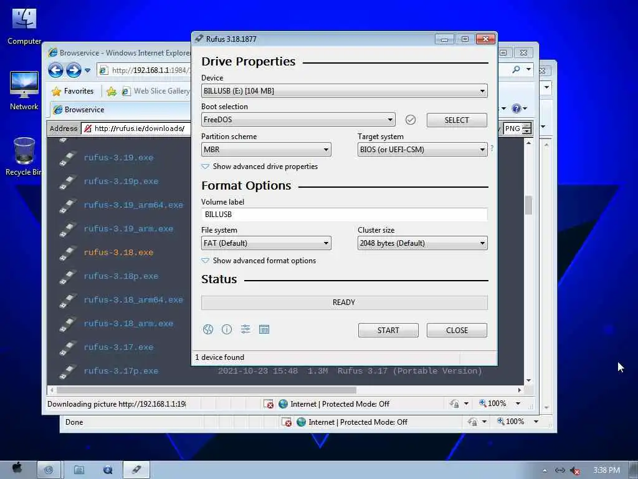This screenshot has height=479, width=638.
Task: Open Partition scheme MBR dropdown
Action: coord(266,150)
